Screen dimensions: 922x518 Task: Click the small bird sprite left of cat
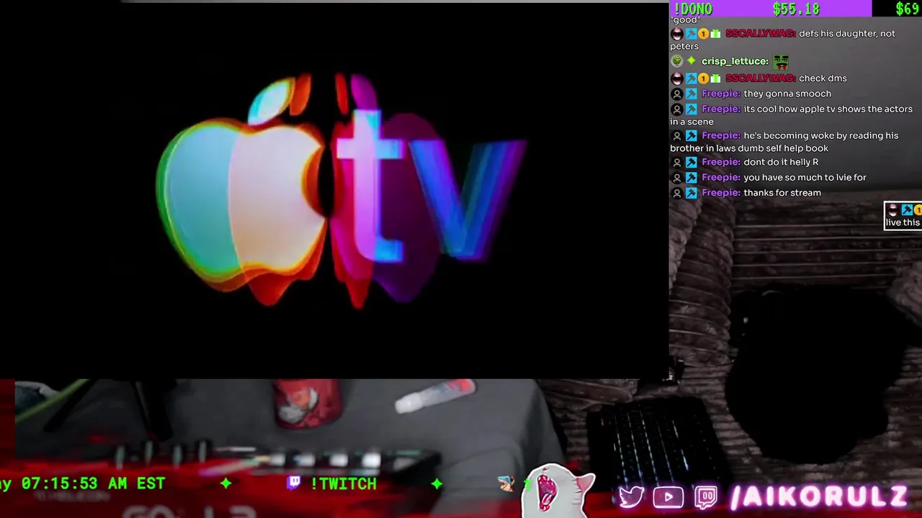(507, 483)
